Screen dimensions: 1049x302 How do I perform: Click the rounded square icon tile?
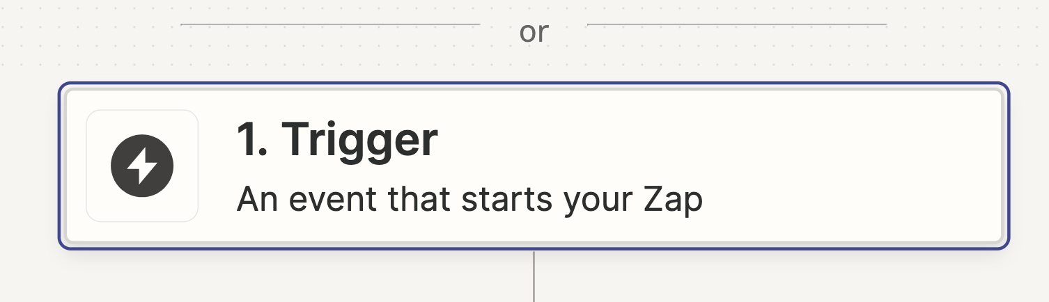click(142, 166)
